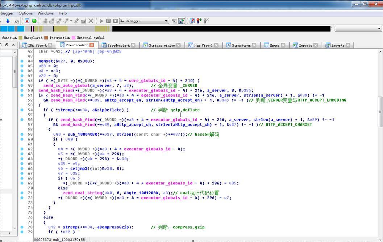This screenshot has height=242, width=383.
Task: Toggle breakpoint dot on line 78
Action: point(22,227)
